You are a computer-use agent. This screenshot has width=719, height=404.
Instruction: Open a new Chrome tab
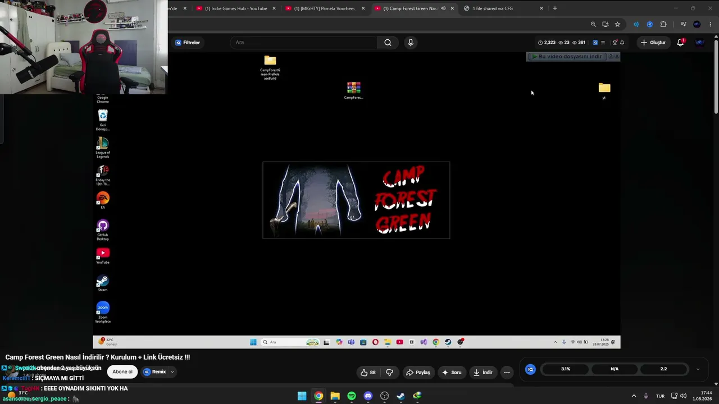point(555,8)
